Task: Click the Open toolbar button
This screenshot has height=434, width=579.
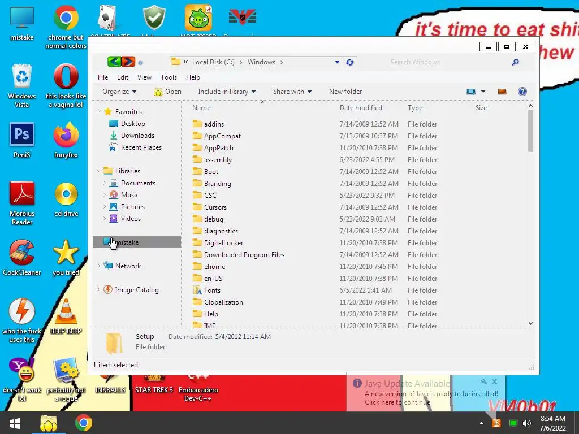Action: click(167, 92)
